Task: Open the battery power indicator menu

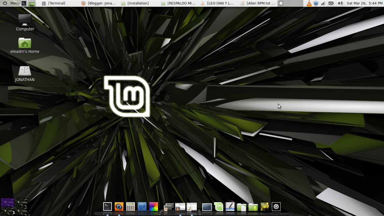Action: 331,3
